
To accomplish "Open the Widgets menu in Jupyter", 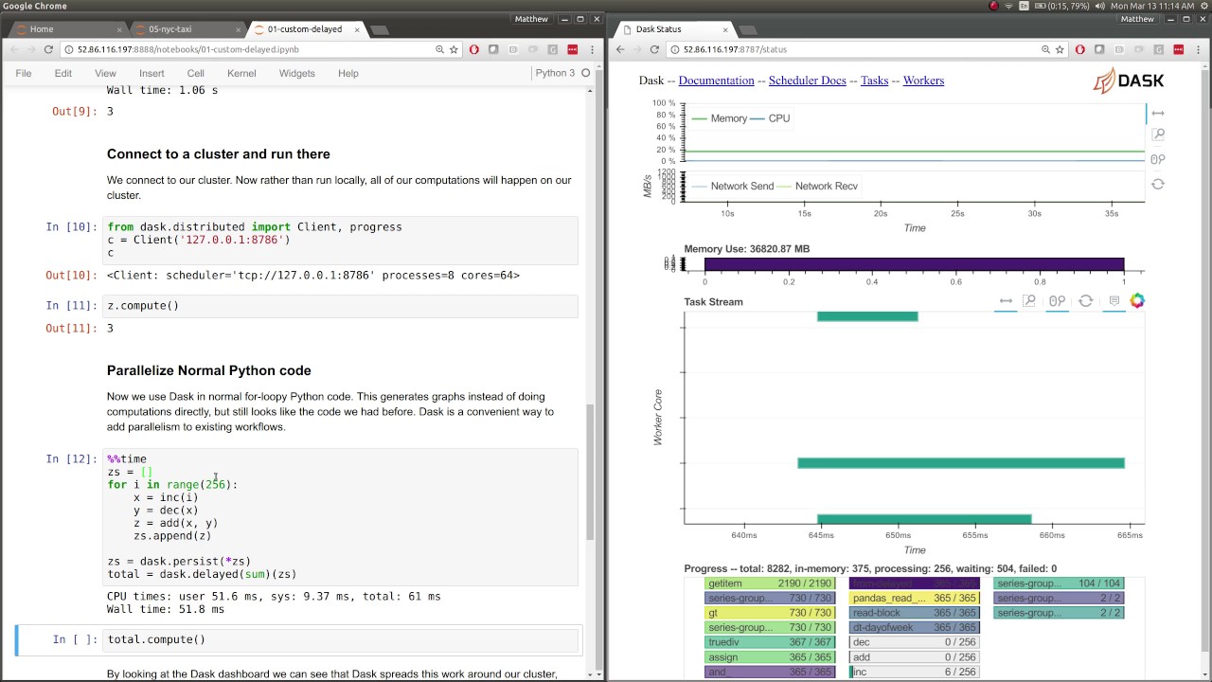I will tap(298, 73).
